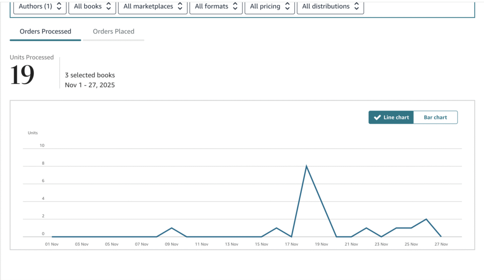Click the Units Processed total of 19

22,76
